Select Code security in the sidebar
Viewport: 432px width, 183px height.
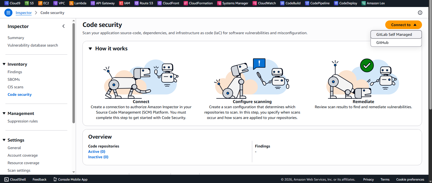[19, 94]
